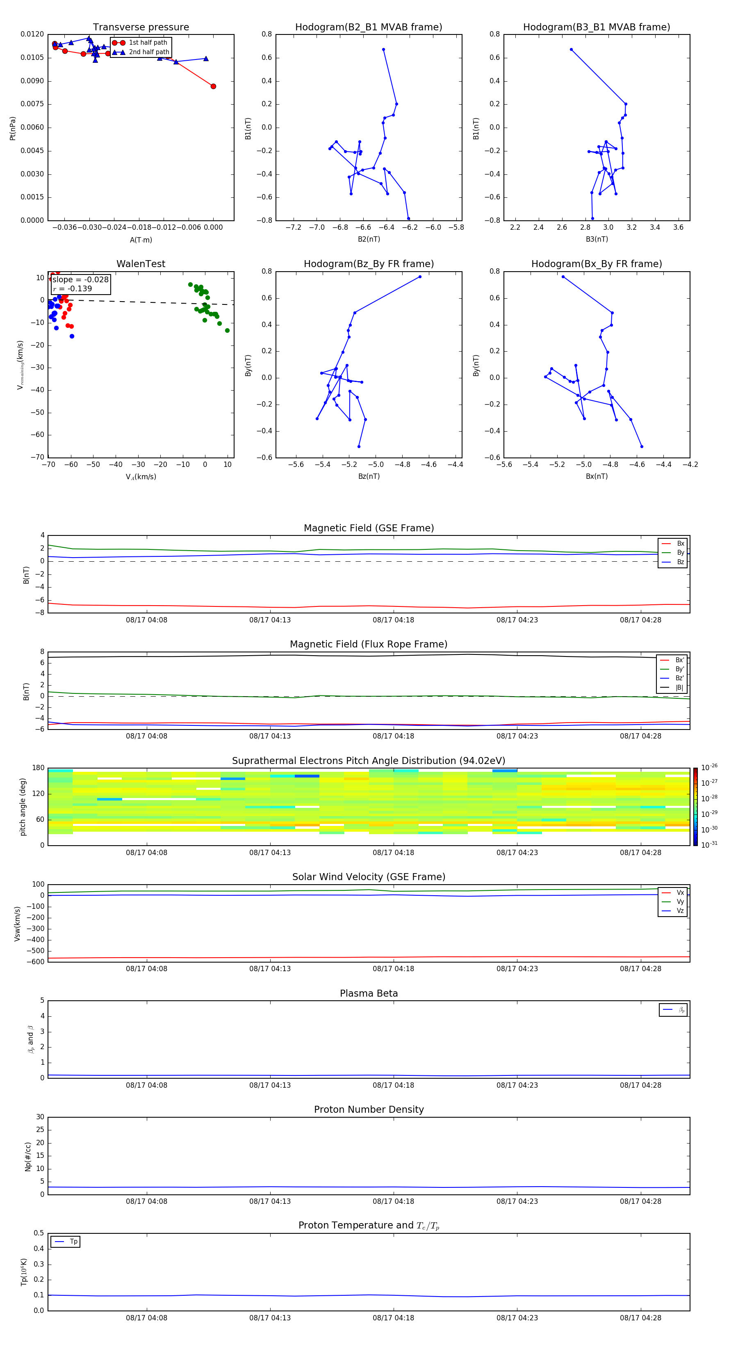
Task: Click the Suprathermal Electrons Pitch Angle Distribution title
Action: click(369, 761)
